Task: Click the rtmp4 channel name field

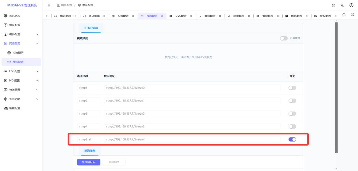Action: coord(89,126)
